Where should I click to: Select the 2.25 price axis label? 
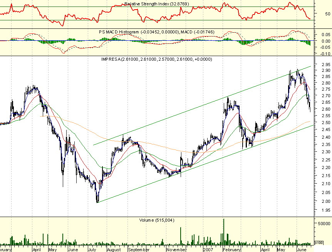326,160
